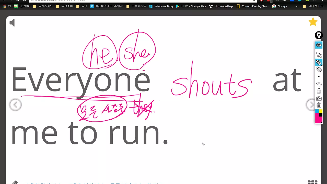Image resolution: width=327 pixels, height=184 pixels.
Task: Pick the black pen color
Action: [x=321, y=115]
